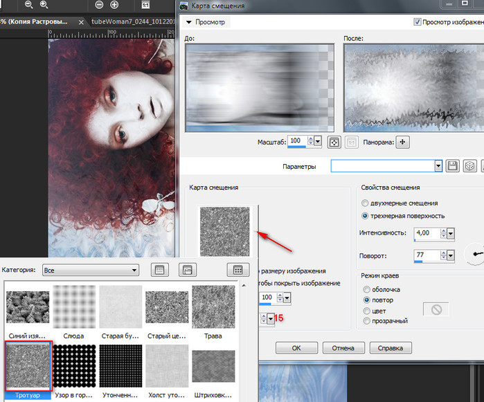Click the zoom out magnifier icon

28,5
